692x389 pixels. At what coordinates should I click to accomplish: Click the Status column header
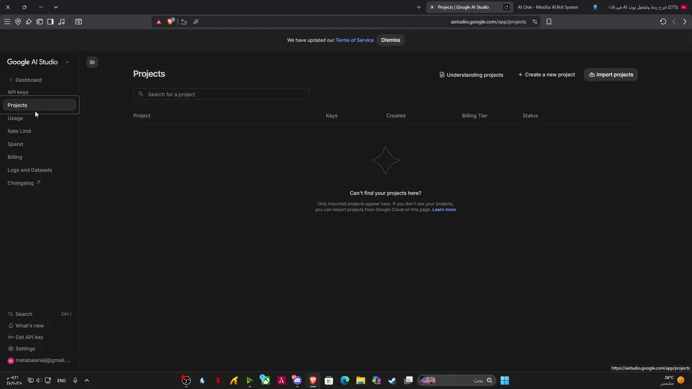point(530,116)
